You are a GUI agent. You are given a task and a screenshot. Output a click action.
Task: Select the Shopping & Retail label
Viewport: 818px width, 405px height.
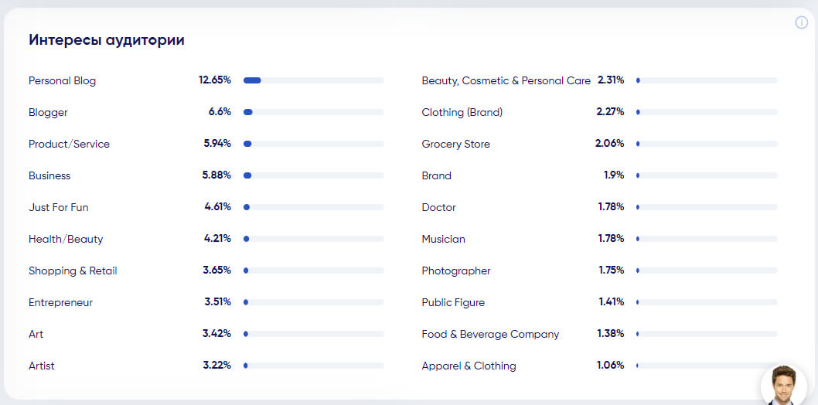click(x=73, y=271)
